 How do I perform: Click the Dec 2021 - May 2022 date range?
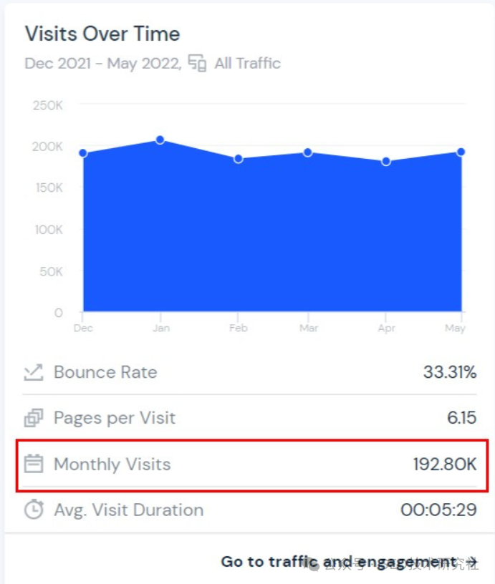tap(102, 63)
